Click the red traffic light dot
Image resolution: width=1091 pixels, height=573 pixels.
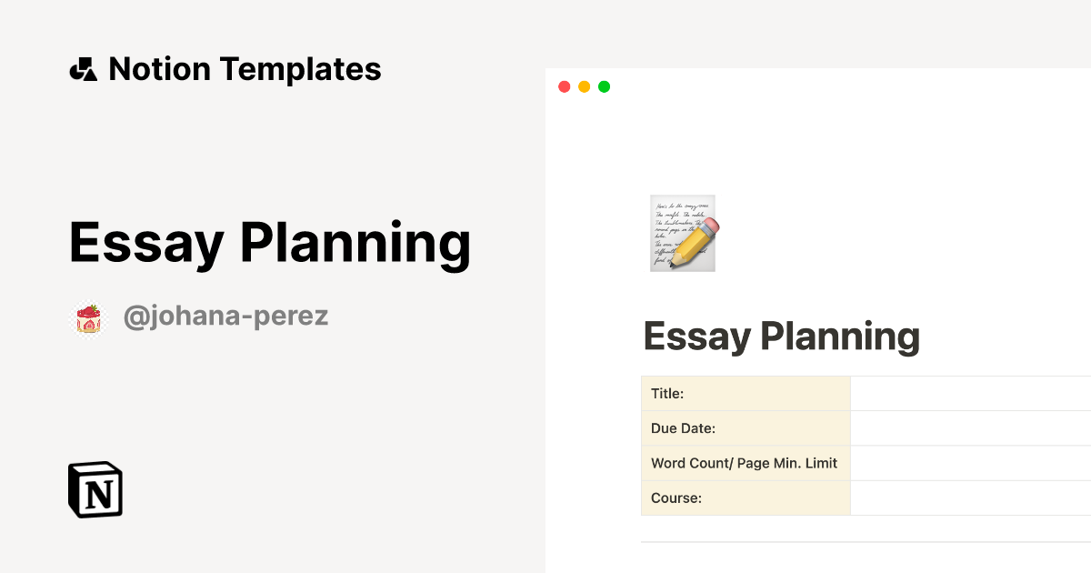click(565, 85)
